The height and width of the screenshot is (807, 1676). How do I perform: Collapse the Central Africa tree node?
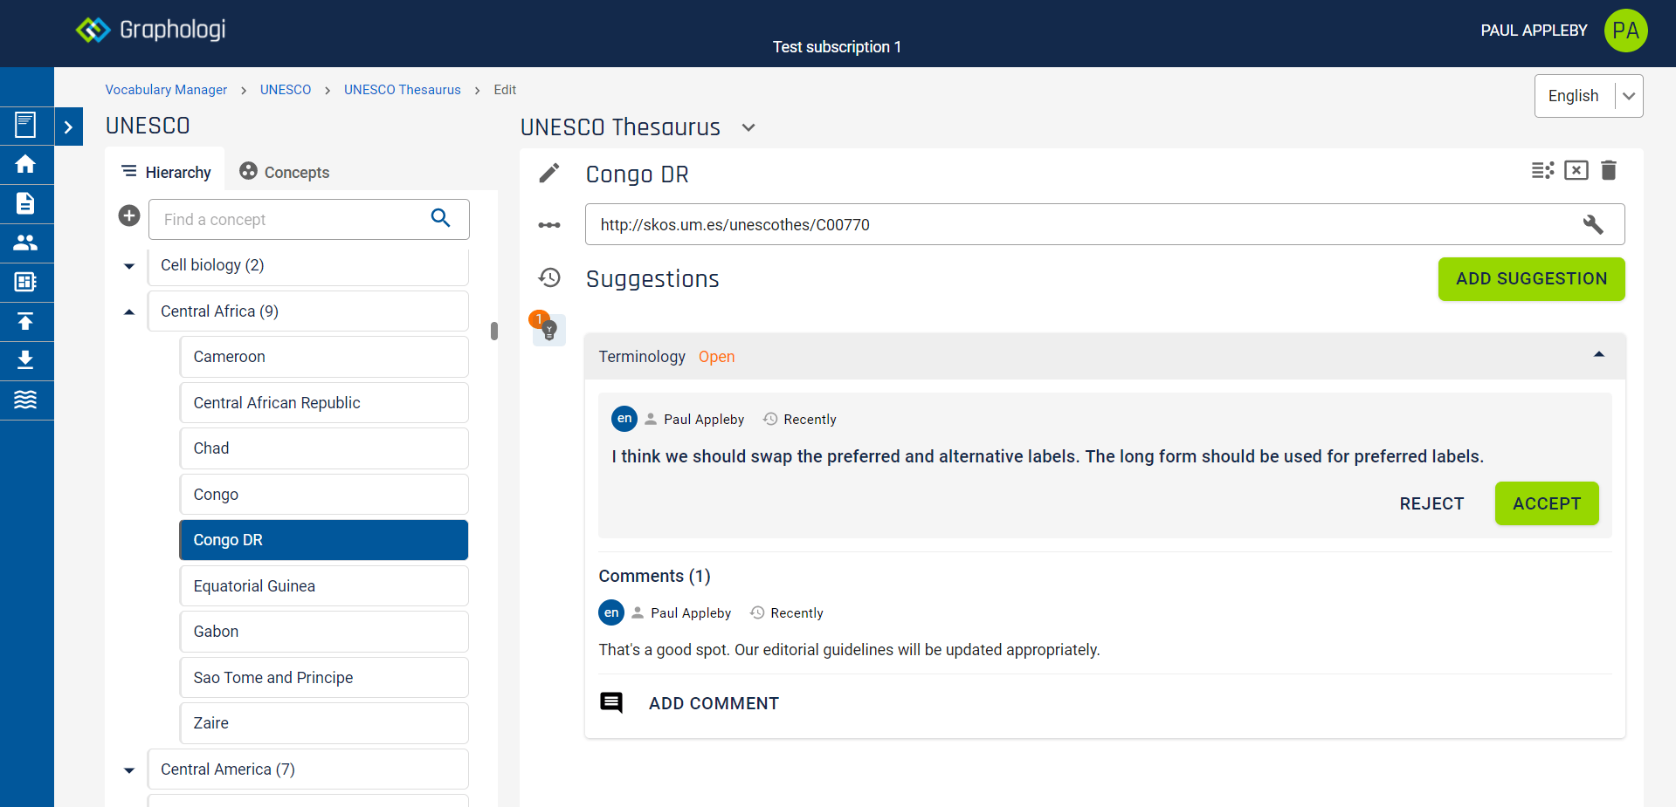coord(129,311)
